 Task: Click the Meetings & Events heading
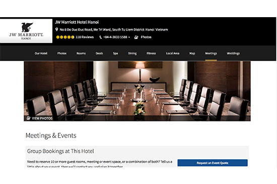coord(51,136)
